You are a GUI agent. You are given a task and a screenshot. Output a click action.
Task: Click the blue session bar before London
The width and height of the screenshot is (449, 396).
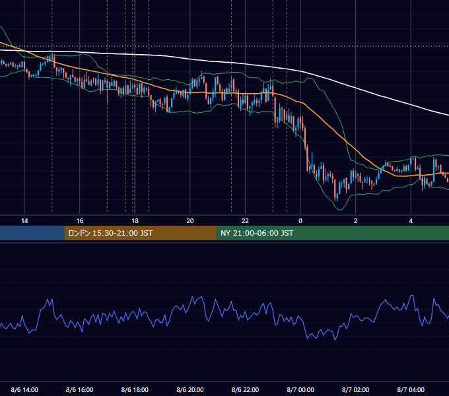32,233
